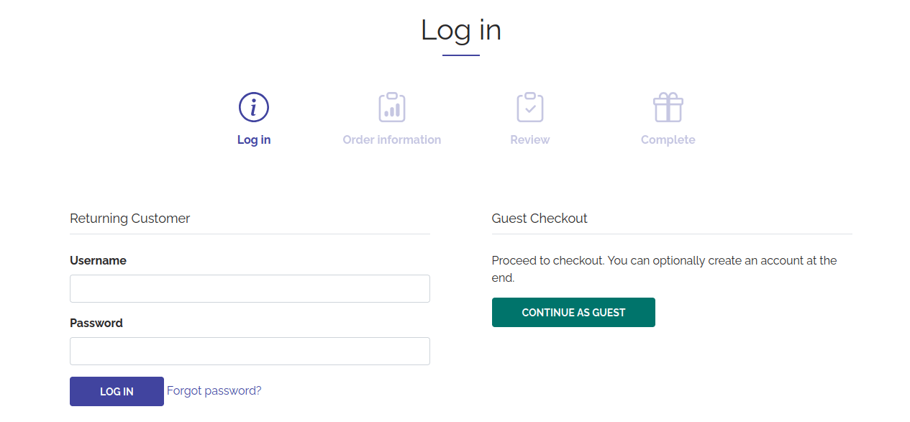Click the circled info icon for Log in step

pos(254,107)
